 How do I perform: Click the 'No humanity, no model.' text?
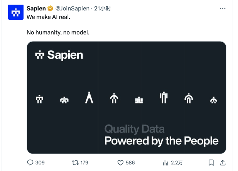(x=58, y=32)
